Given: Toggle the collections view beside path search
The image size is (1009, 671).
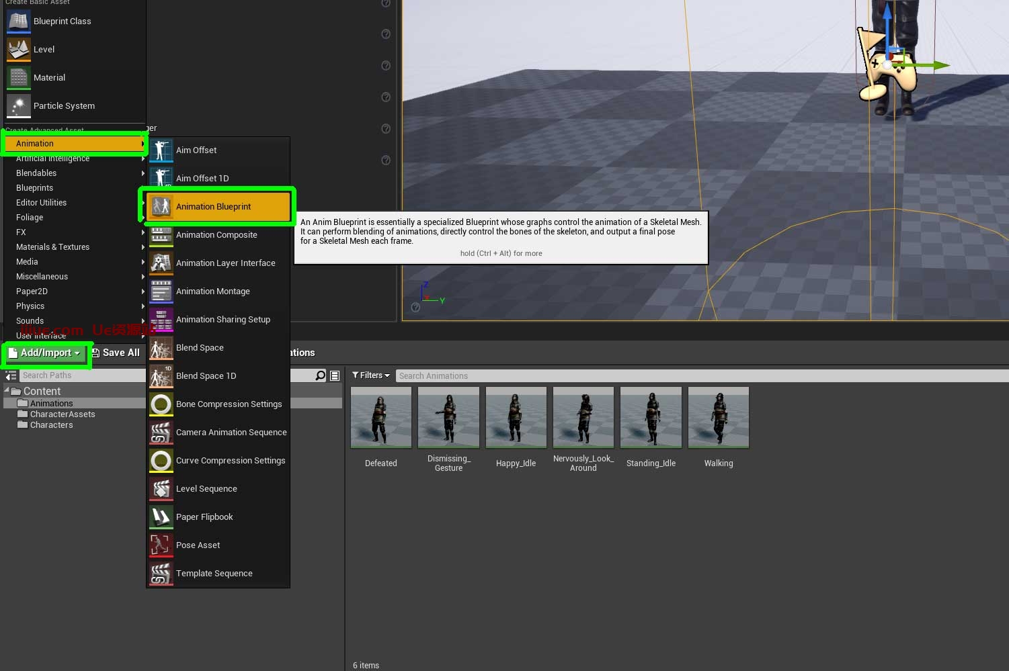Looking at the screenshot, I should [x=335, y=376].
